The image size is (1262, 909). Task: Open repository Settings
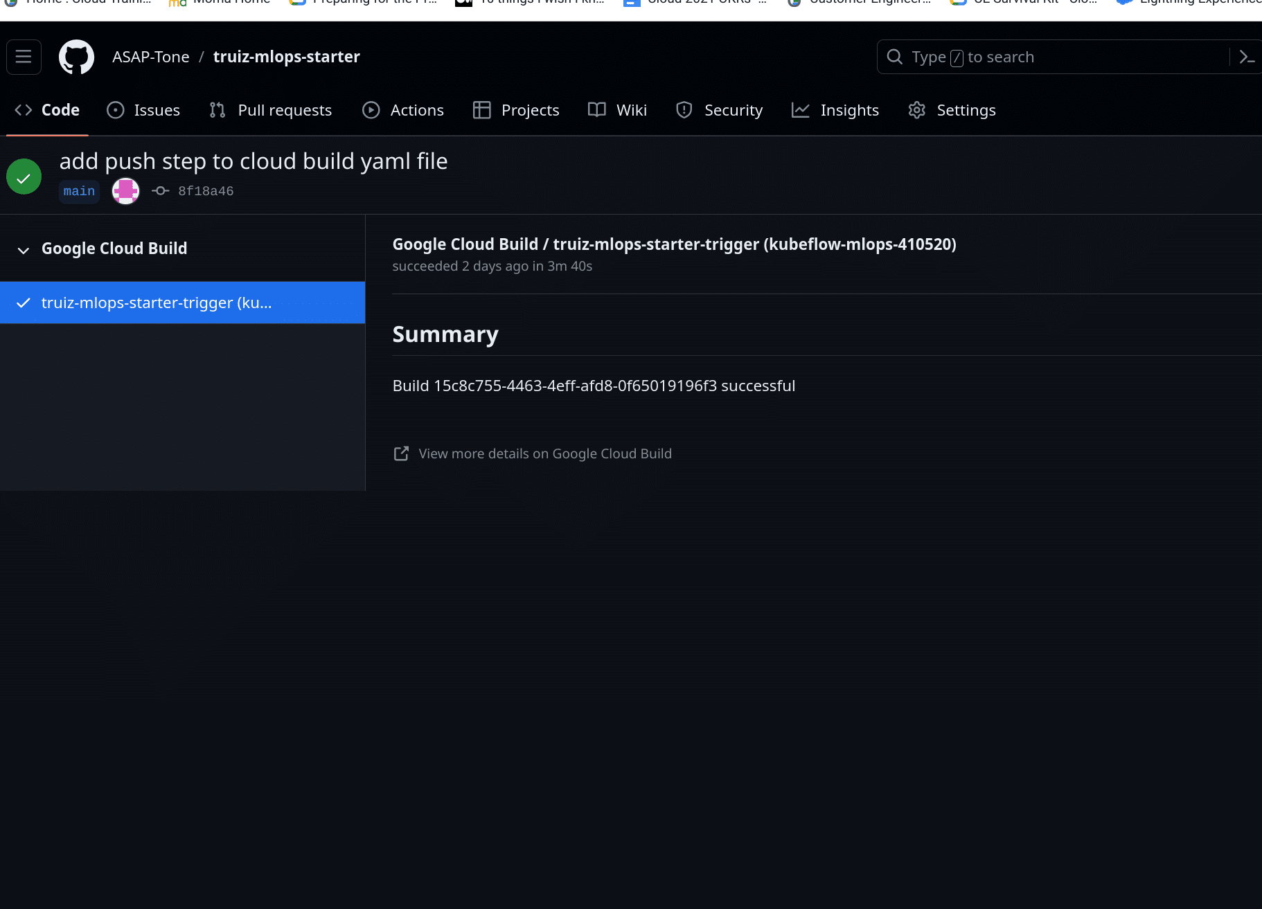(952, 110)
